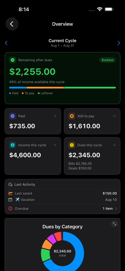Viewport: 125px width, 271px height.
Task: Advance to next cycle arrow
Action: click(x=119, y=43)
